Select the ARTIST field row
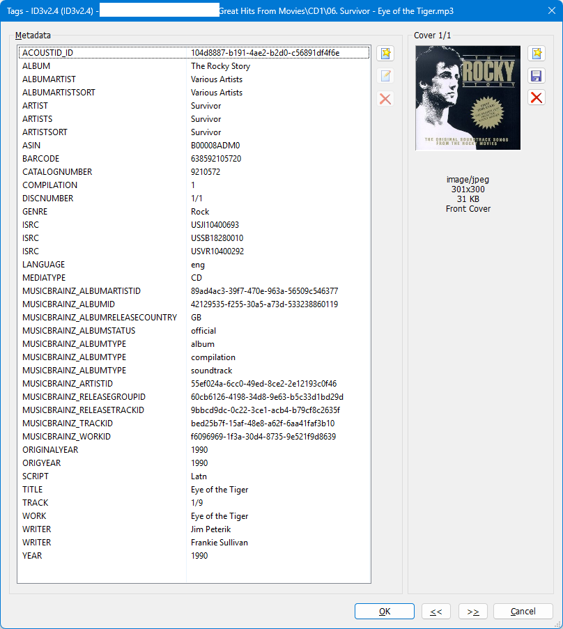The height and width of the screenshot is (629, 563). coord(194,105)
